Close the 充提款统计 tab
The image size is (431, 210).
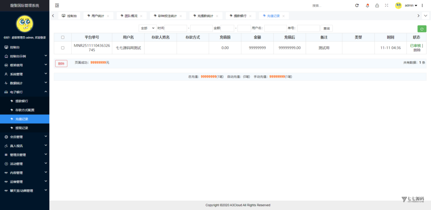click(x=217, y=16)
